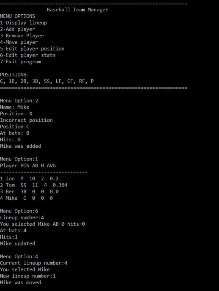Click the 'Mike was added' confirmation line

(20, 146)
